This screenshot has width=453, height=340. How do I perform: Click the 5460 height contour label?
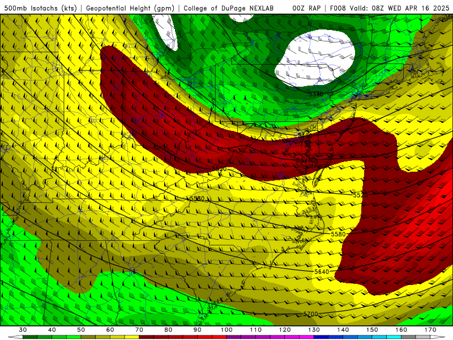pyautogui.click(x=307, y=160)
